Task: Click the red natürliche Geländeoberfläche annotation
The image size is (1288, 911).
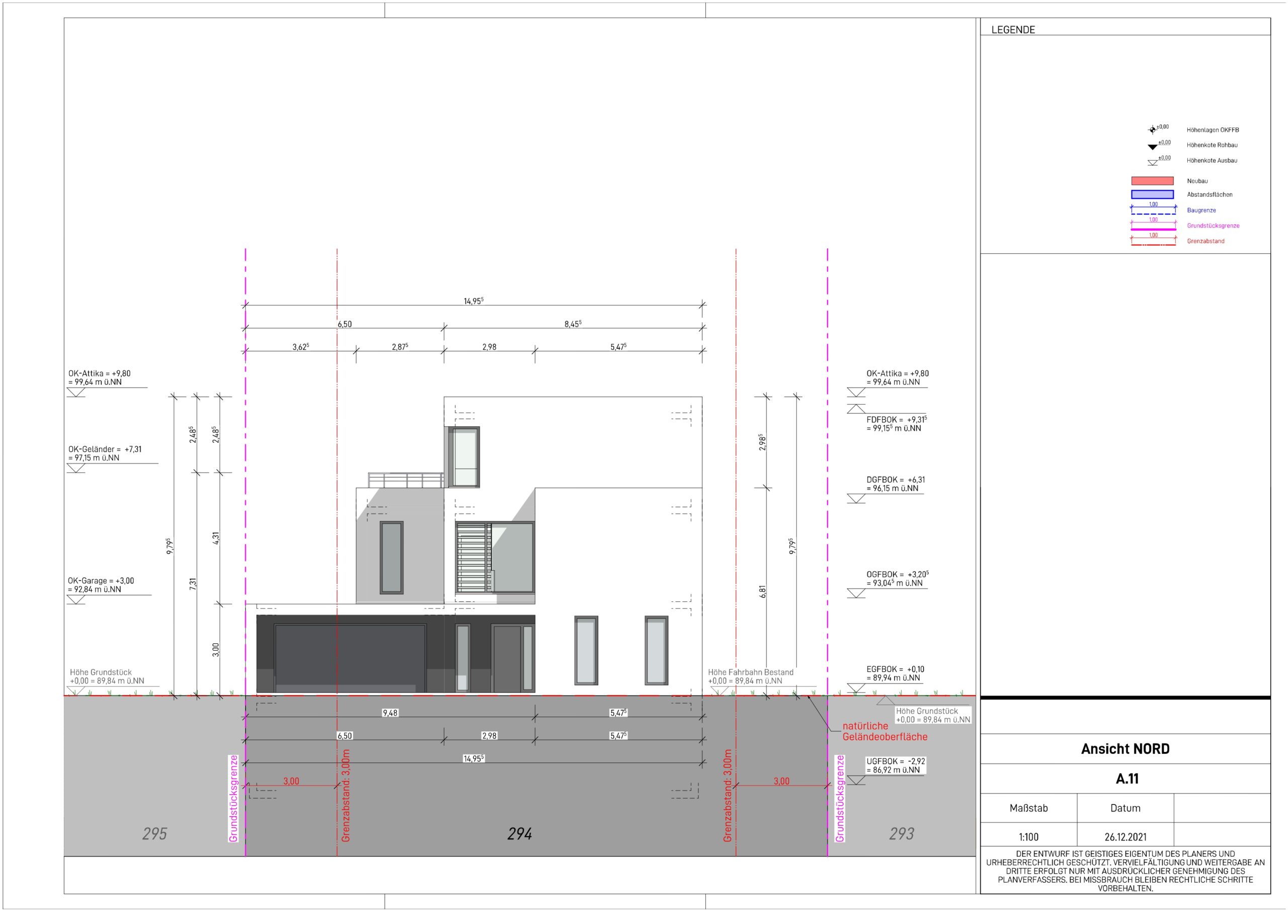Action: (884, 731)
